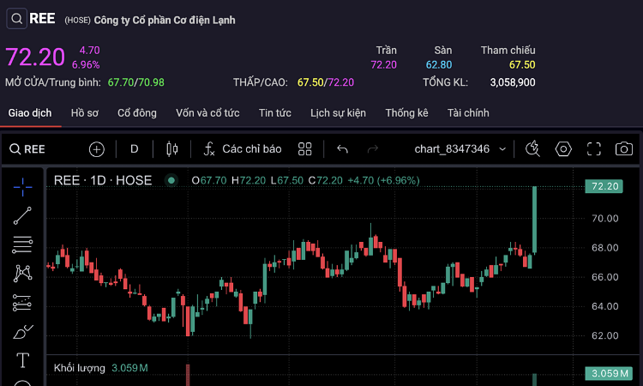
Task: Toggle the green market status dot
Action: click(x=171, y=180)
